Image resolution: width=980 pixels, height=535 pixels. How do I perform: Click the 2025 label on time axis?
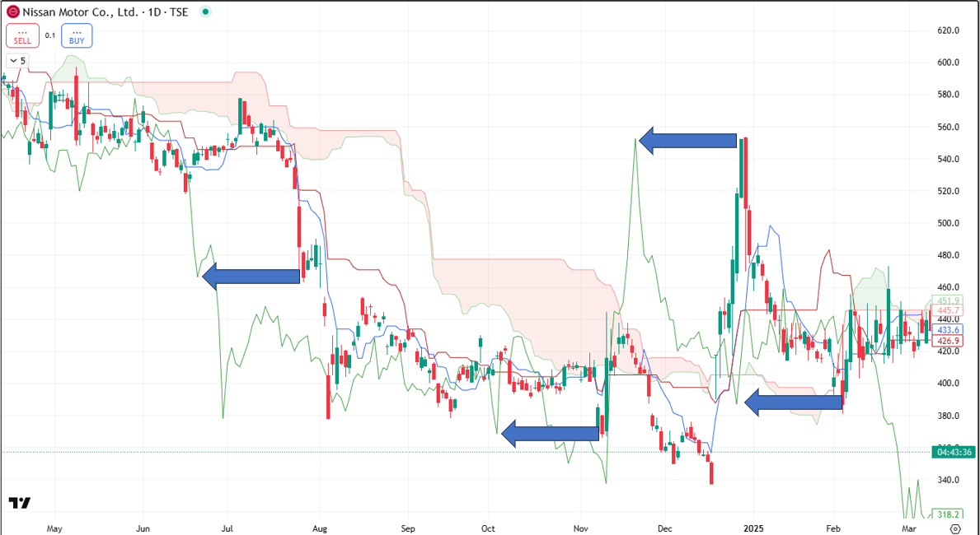(753, 528)
